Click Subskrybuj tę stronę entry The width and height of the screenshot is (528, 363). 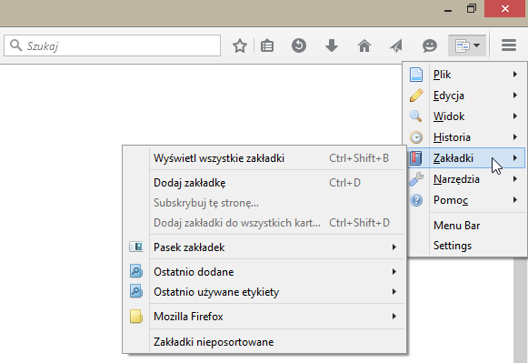tap(264, 203)
